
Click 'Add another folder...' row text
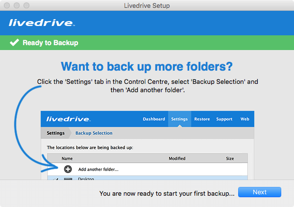(x=98, y=169)
